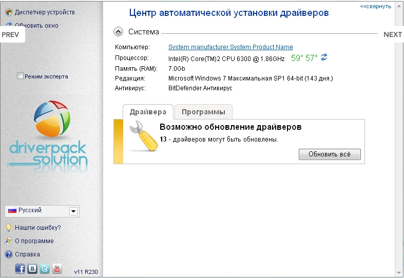Click the 7.0Gb RAM value

tap(177, 68)
